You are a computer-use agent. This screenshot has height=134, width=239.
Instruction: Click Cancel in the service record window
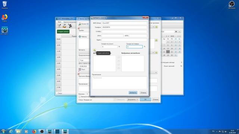(x=155, y=99)
